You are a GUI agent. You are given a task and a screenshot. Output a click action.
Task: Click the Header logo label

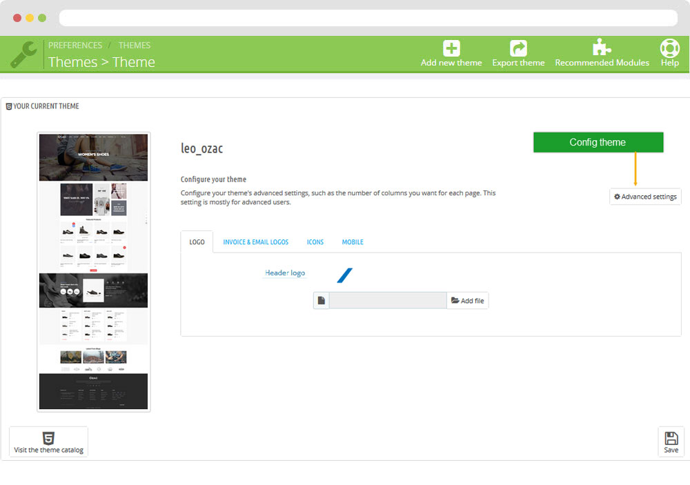point(285,273)
